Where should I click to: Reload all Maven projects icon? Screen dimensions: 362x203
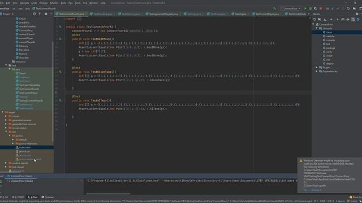click(314, 20)
